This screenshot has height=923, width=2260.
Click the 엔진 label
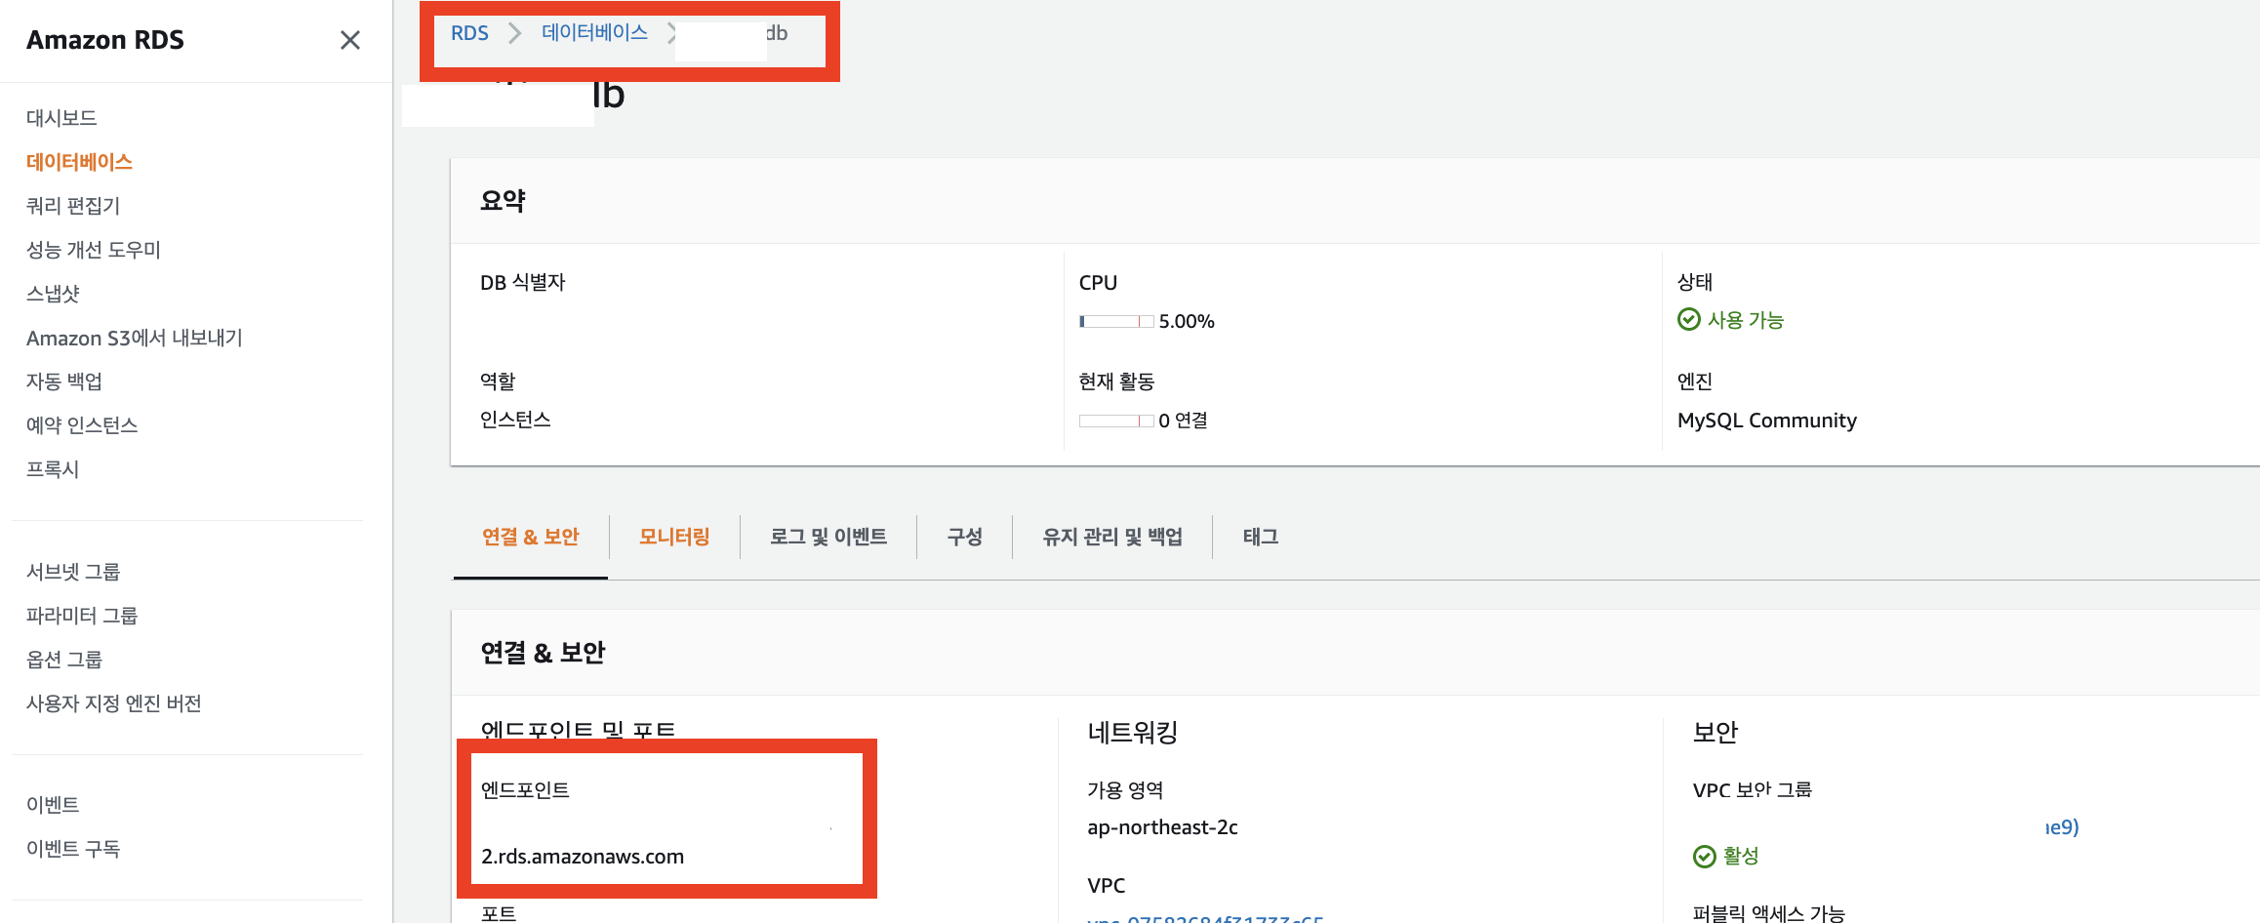(1694, 381)
